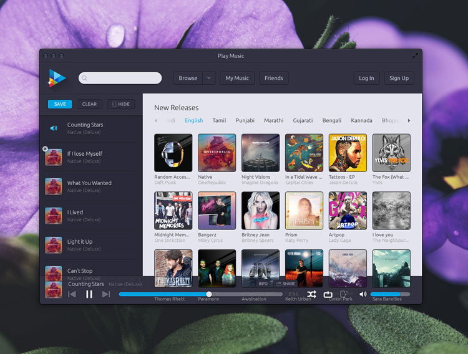Image resolution: width=468 pixels, height=354 pixels.
Task: Open the fullscreen expand icon
Action: (x=415, y=55)
